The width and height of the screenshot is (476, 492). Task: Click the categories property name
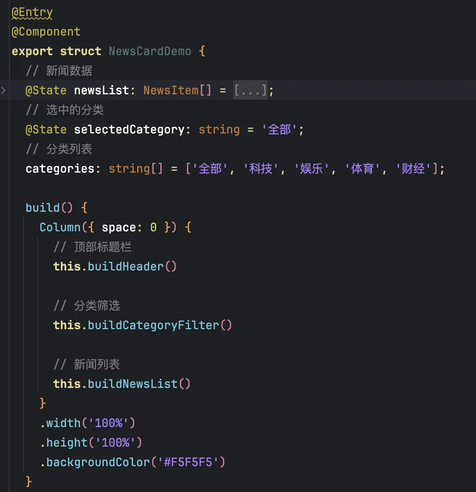coord(60,169)
